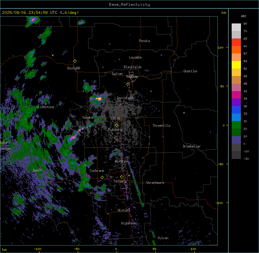Click the Ponoka city label
The image size is (259, 253).
[x=144, y=41]
